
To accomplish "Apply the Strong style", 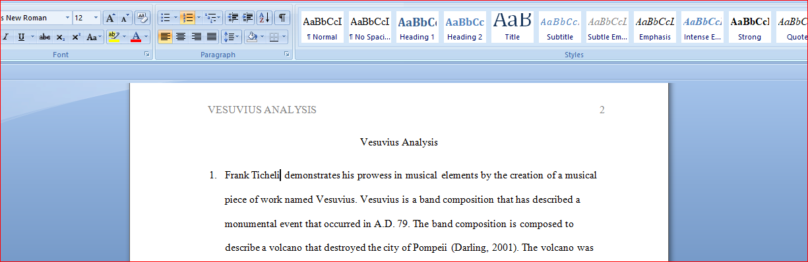I will tap(749, 27).
